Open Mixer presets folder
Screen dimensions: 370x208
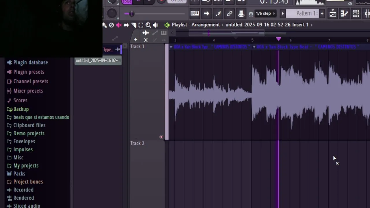pyautogui.click(x=28, y=91)
